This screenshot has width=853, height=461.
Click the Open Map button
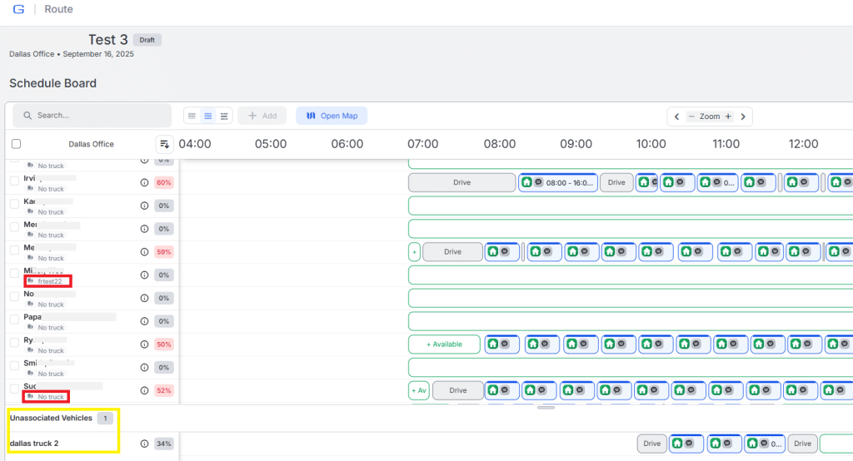click(332, 116)
